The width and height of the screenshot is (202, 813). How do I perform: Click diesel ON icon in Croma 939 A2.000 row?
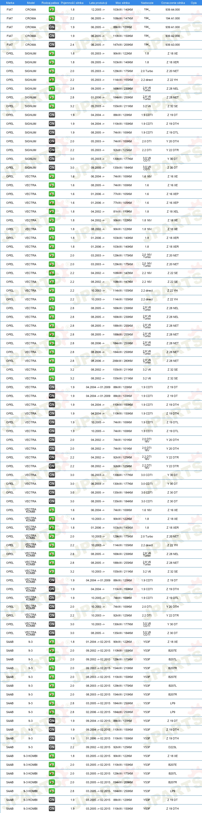point(52,36)
